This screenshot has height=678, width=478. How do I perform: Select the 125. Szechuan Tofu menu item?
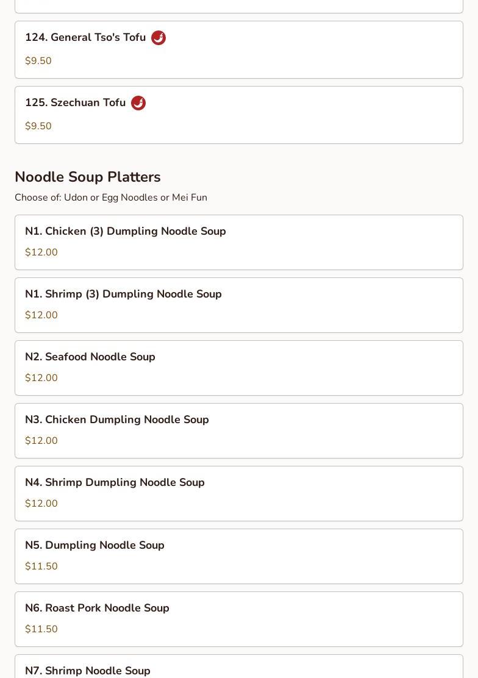point(76,103)
